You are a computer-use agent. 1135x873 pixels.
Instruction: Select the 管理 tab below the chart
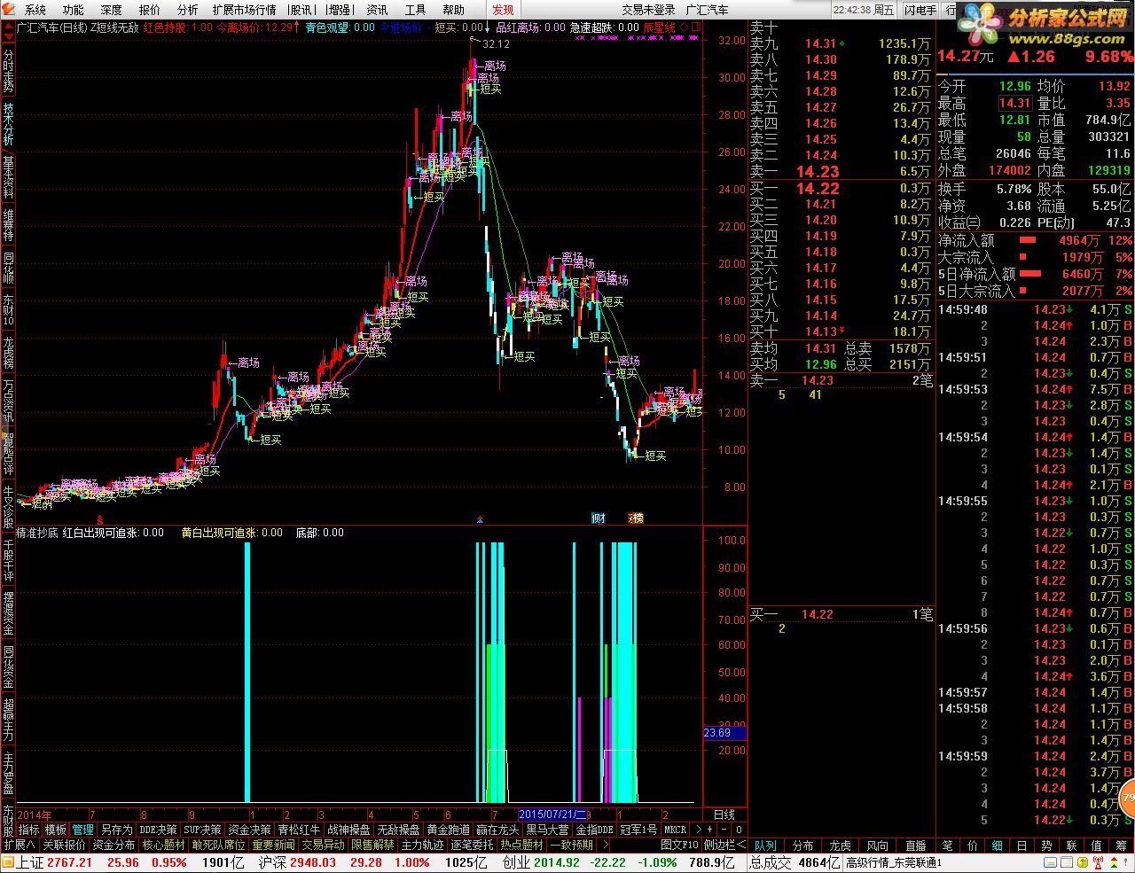83,830
